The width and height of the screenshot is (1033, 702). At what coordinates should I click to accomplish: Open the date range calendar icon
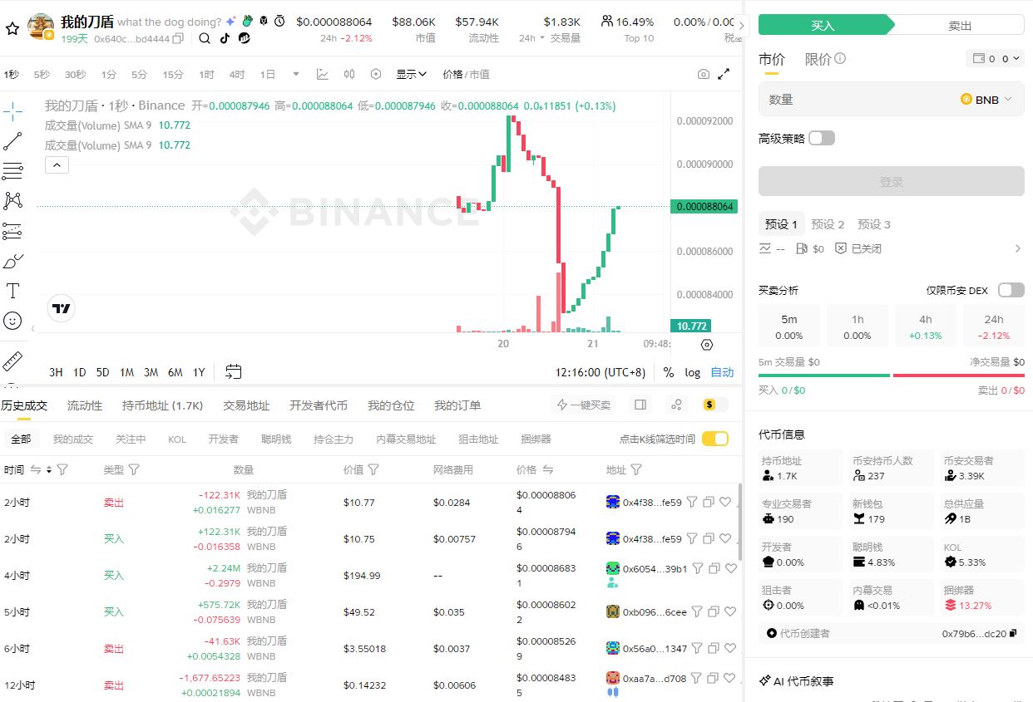pos(234,371)
